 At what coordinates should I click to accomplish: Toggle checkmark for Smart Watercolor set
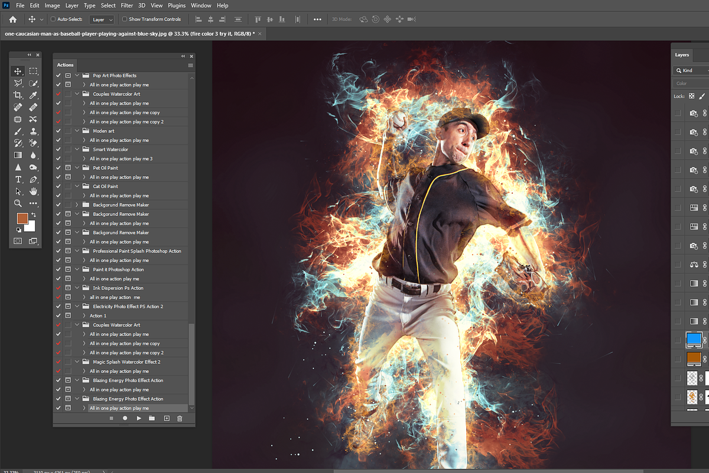58,150
